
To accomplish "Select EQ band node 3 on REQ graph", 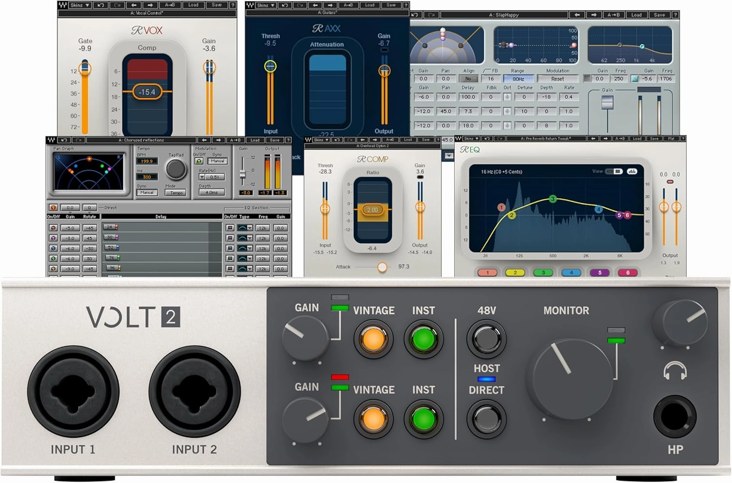I will [552, 199].
